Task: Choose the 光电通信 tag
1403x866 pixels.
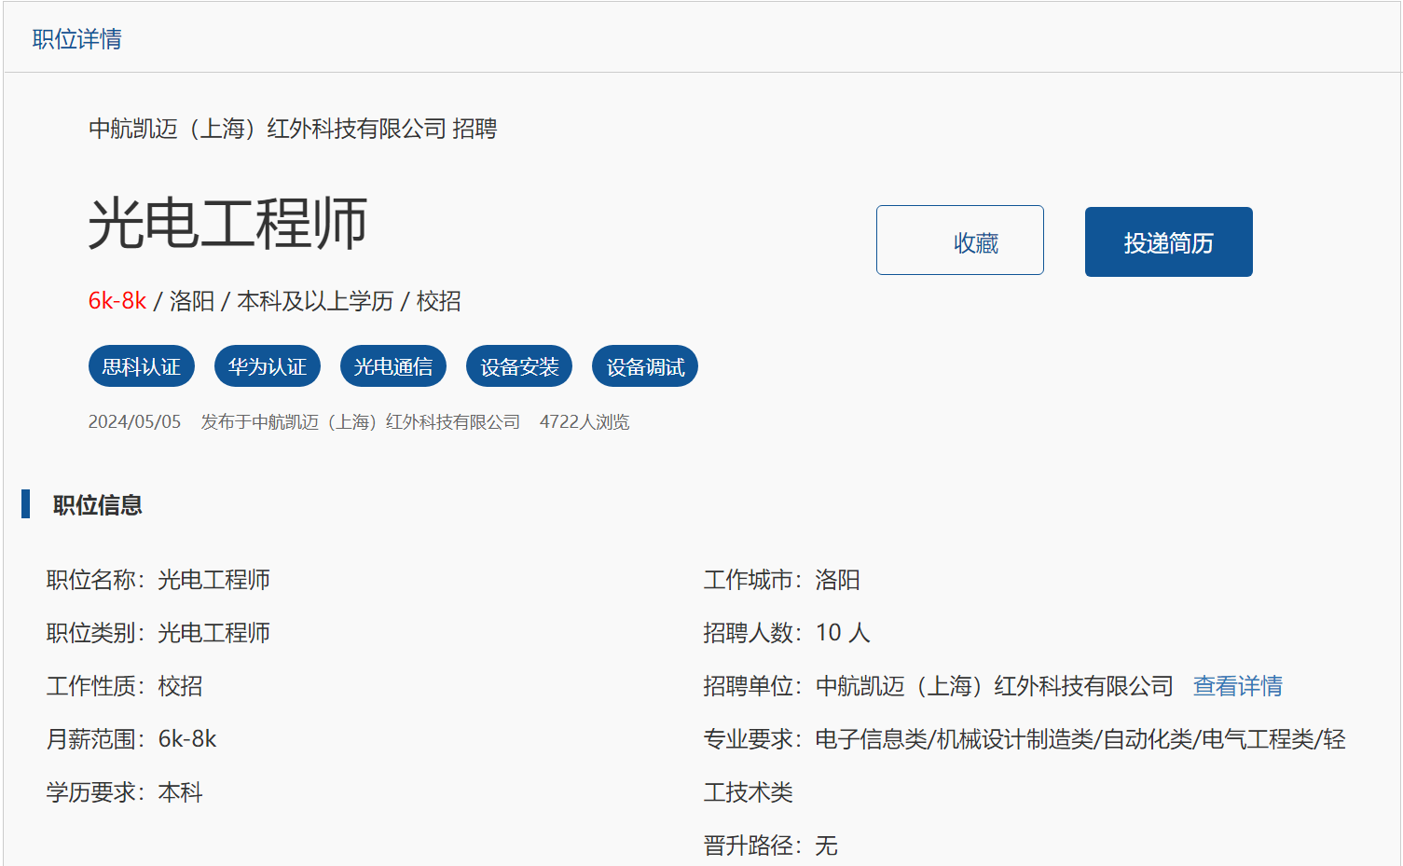Action: (x=393, y=366)
